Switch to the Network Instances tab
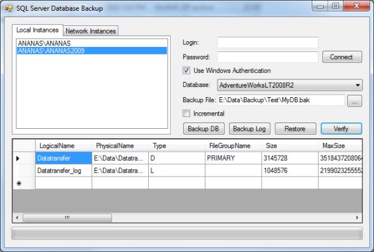The image size is (374, 252). 90,31
